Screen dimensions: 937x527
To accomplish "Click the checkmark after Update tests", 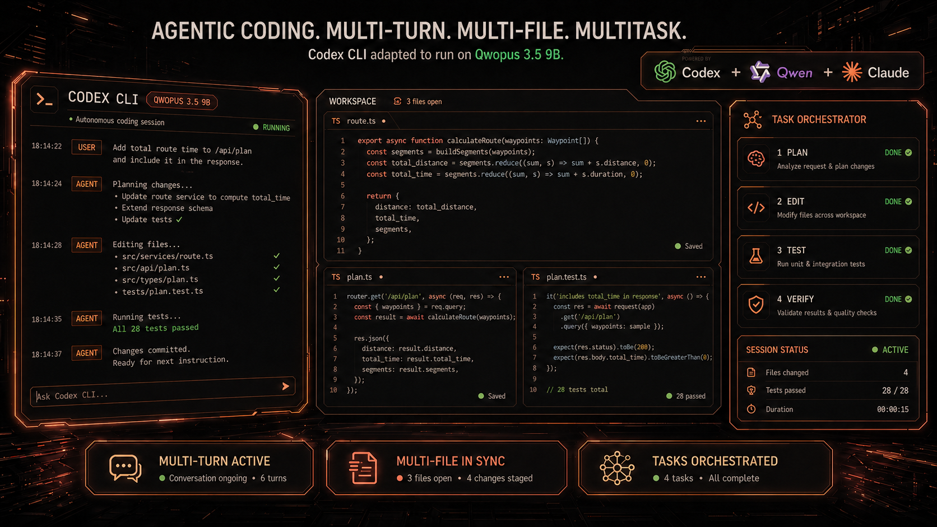I will (179, 220).
